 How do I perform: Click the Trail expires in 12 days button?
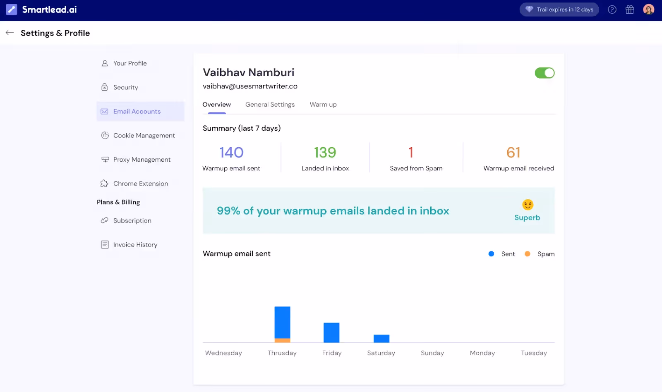coord(559,10)
